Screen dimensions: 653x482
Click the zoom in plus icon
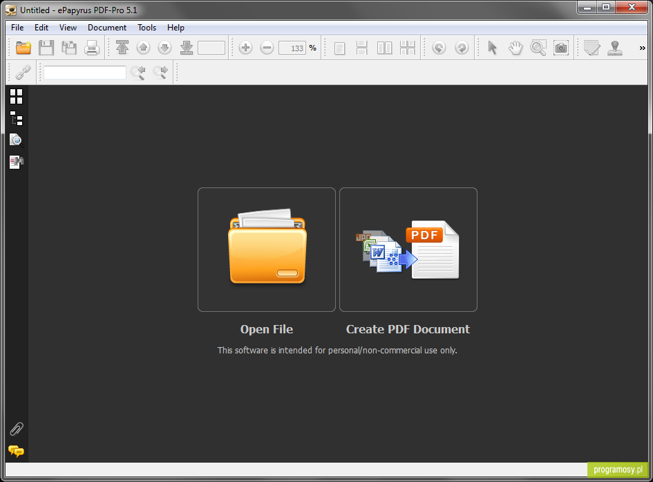[246, 48]
